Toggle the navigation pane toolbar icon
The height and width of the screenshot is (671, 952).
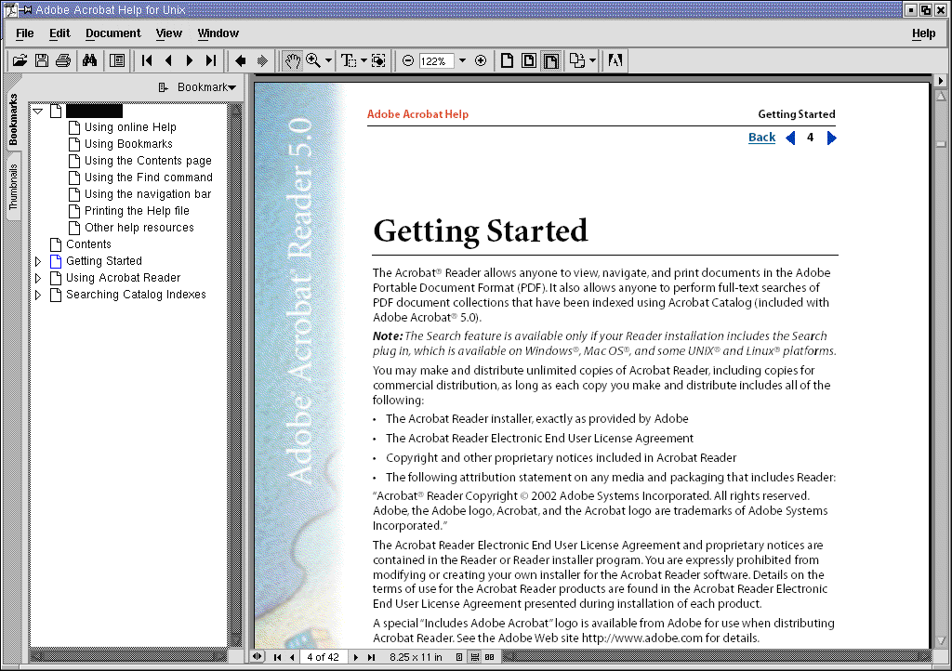click(x=116, y=60)
